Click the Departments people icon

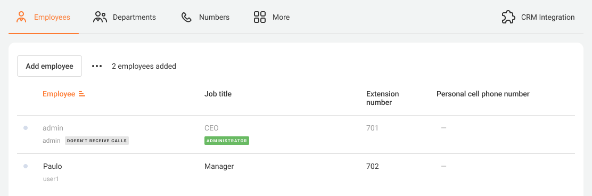[100, 17]
